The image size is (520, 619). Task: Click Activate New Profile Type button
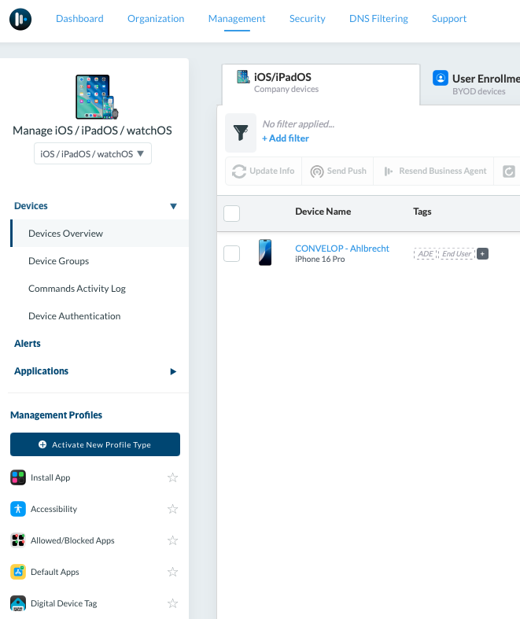(x=95, y=444)
